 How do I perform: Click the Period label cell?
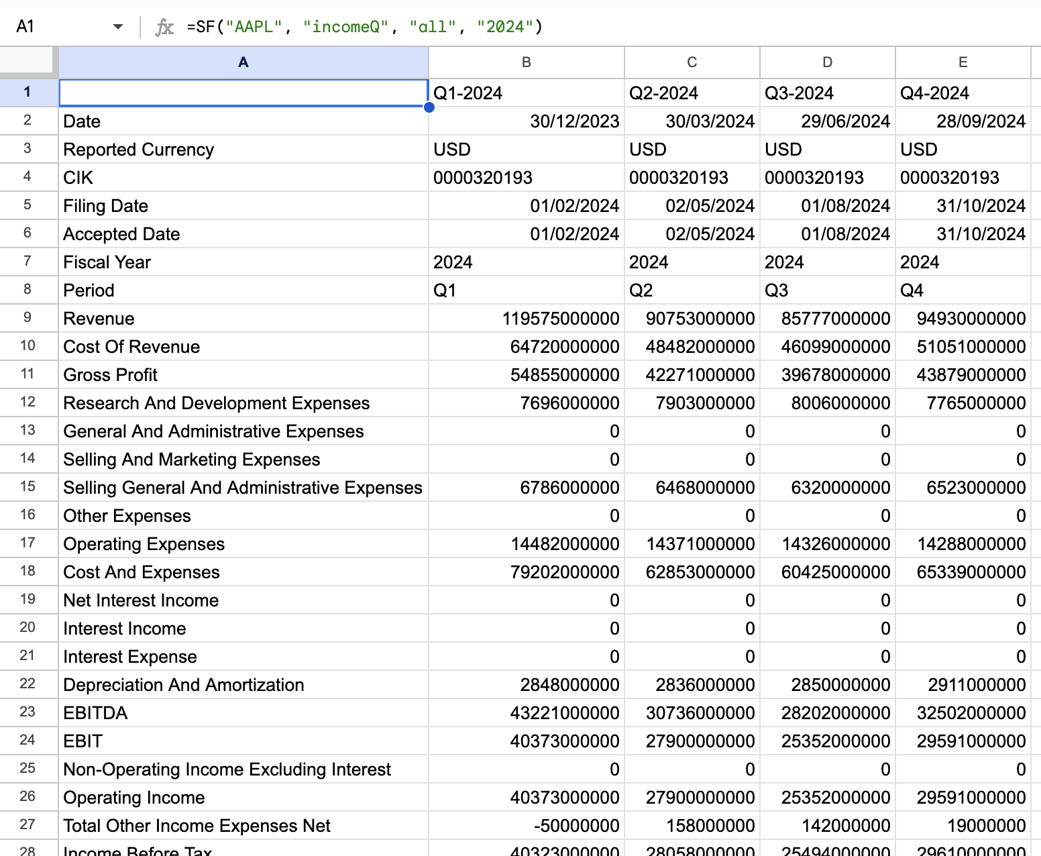(243, 290)
